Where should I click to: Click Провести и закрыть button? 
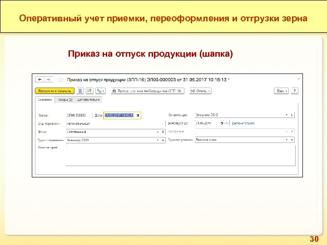54,91
